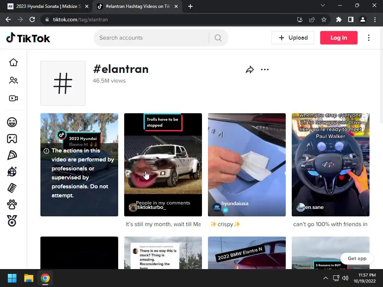Open the all-black video thumbnail

(79, 253)
